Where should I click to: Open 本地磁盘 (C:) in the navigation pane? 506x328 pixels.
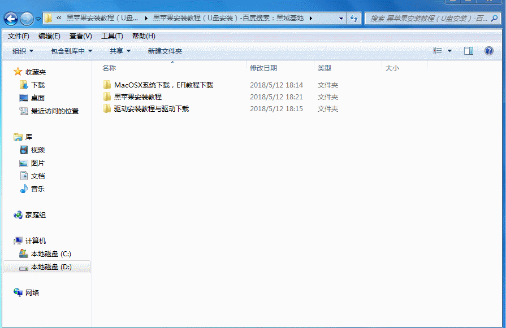[51, 254]
